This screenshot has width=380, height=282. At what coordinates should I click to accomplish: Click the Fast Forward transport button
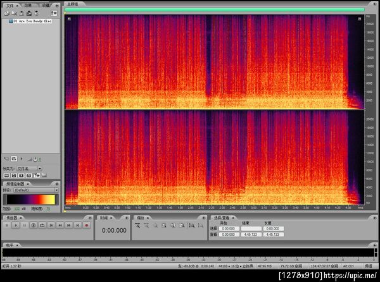pyautogui.click(x=69, y=225)
